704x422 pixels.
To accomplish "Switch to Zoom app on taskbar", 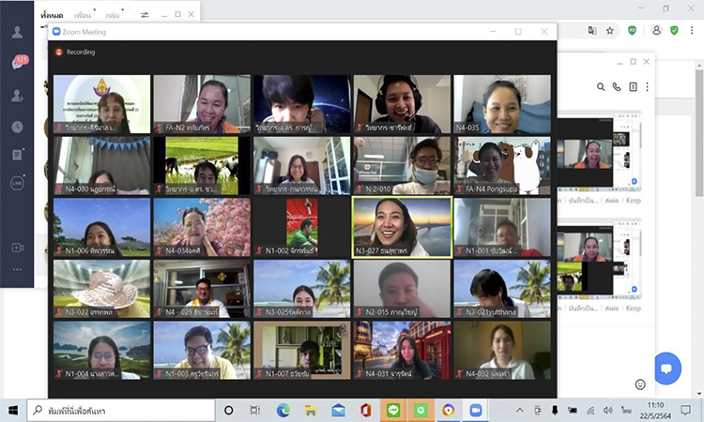I will pyautogui.click(x=476, y=411).
